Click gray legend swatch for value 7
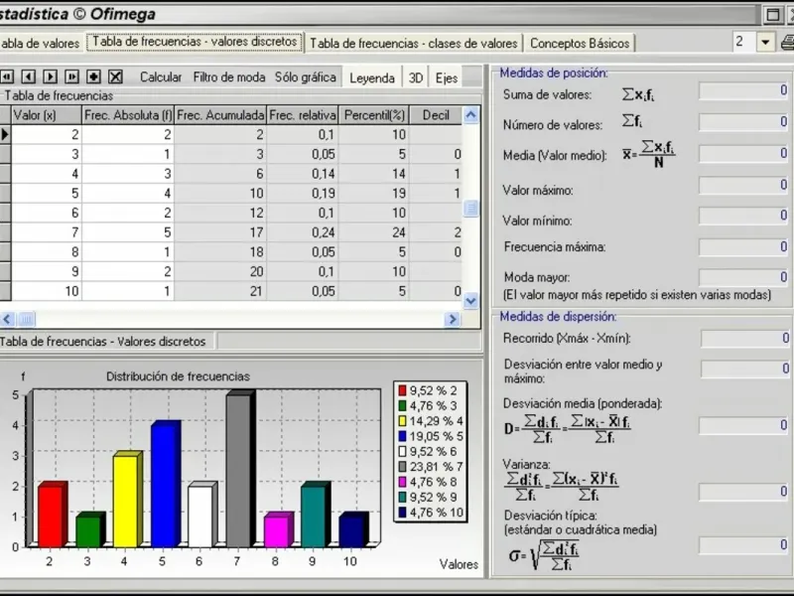794x596 pixels. [403, 466]
